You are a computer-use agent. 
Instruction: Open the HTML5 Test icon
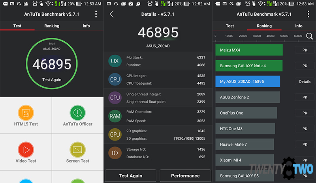tap(26, 113)
